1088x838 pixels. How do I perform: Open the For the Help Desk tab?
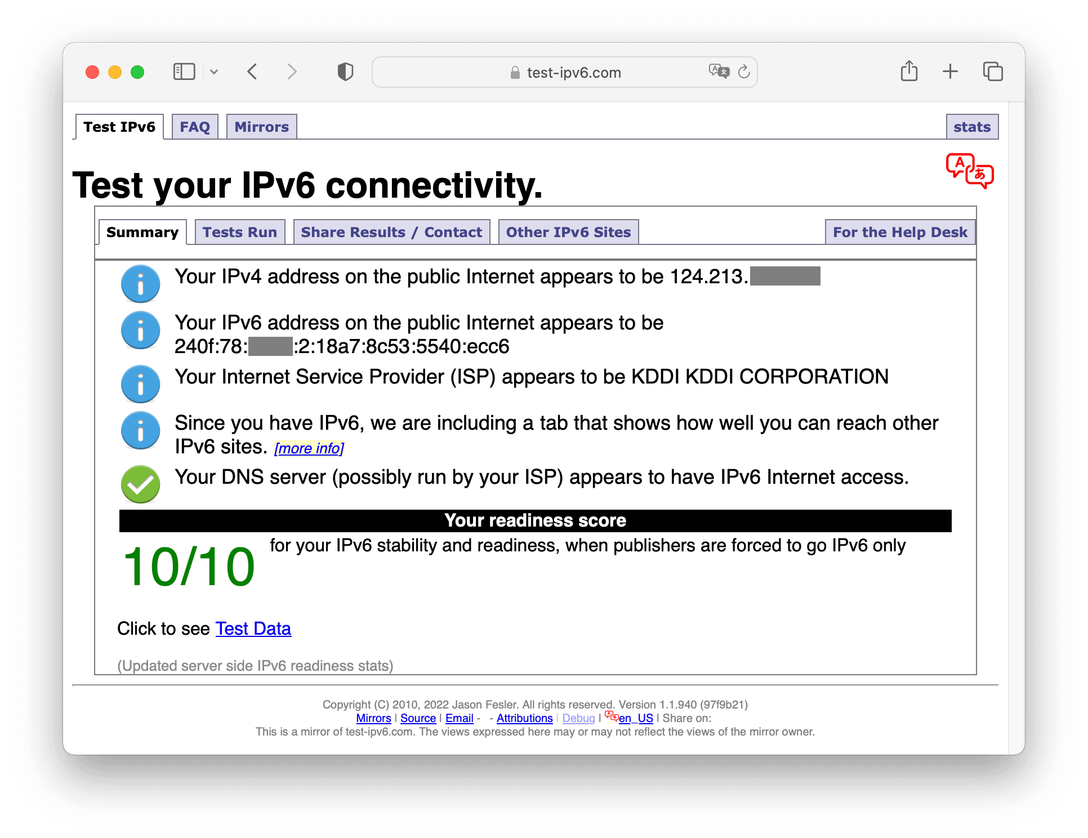900,232
